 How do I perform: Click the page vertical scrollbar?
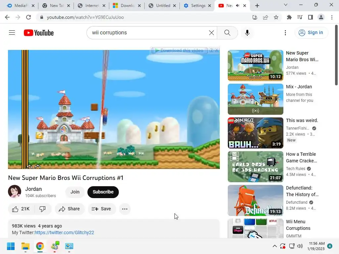tap(336, 55)
